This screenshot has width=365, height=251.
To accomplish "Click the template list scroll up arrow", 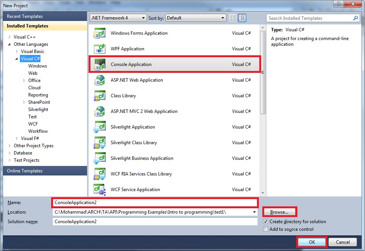I will pyautogui.click(x=263, y=27).
